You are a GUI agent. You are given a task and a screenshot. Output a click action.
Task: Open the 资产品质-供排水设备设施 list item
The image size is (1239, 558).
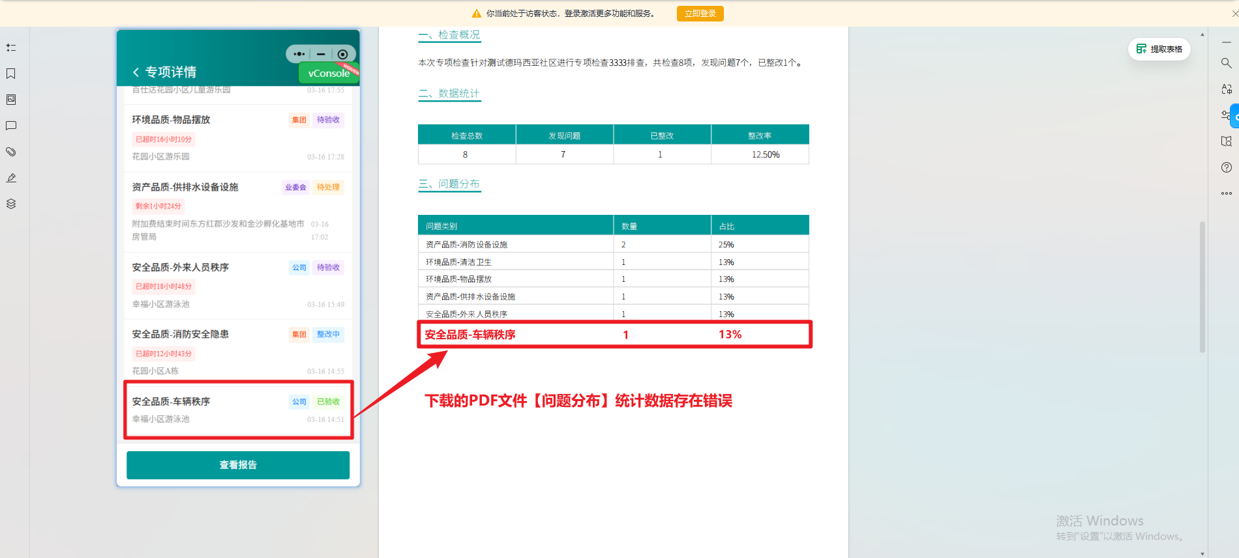pos(238,212)
